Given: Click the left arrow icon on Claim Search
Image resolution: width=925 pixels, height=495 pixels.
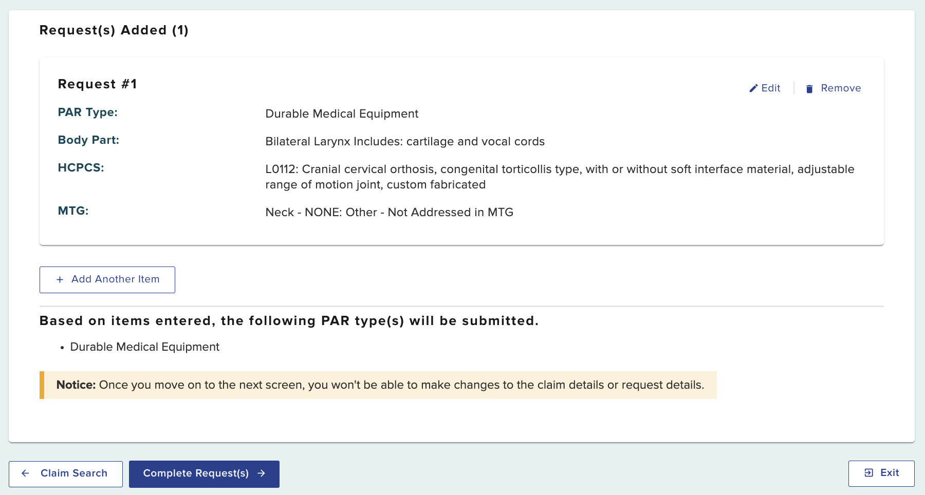Looking at the screenshot, I should coord(25,473).
